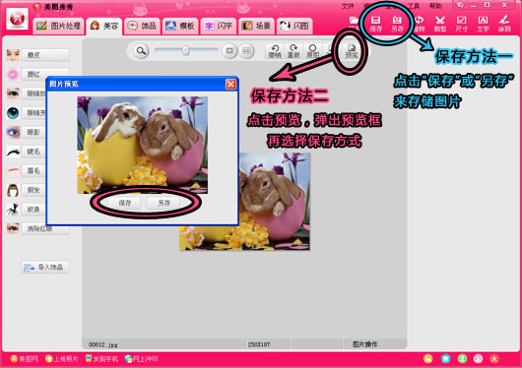Click 保存 button in preview dialog
Screen dimensions: 522x368
point(124,203)
